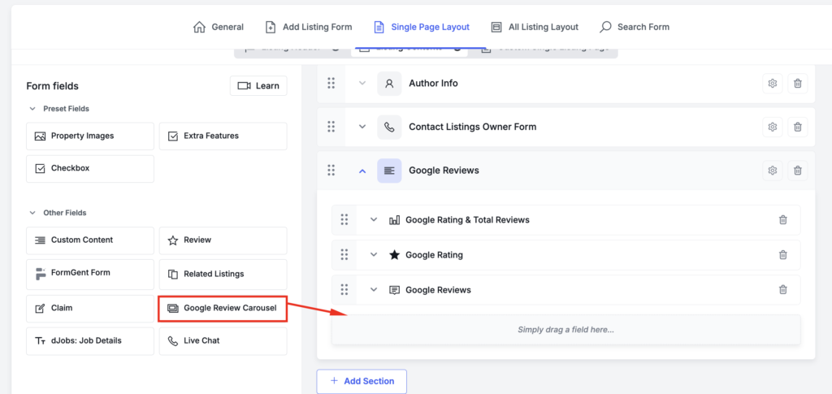This screenshot has width=832, height=394.
Task: Select the Claim field
Action: (x=90, y=308)
